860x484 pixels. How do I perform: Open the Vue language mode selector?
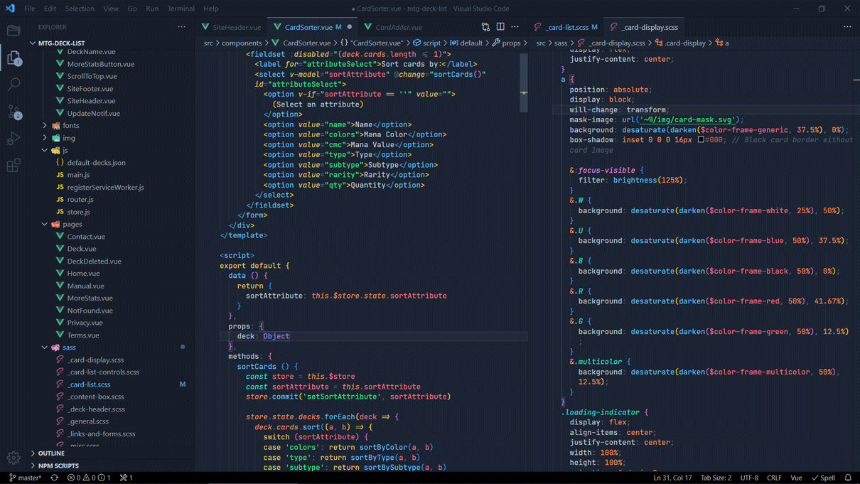coord(796,478)
